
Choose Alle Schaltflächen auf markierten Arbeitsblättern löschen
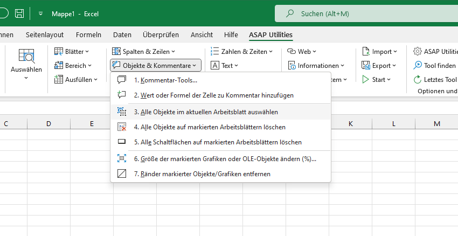coord(220,142)
